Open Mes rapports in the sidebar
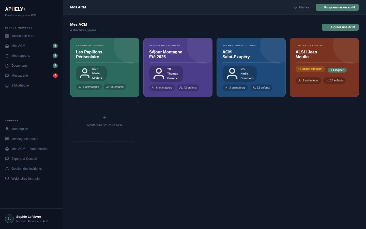This screenshot has width=366, height=229. [x=21, y=56]
